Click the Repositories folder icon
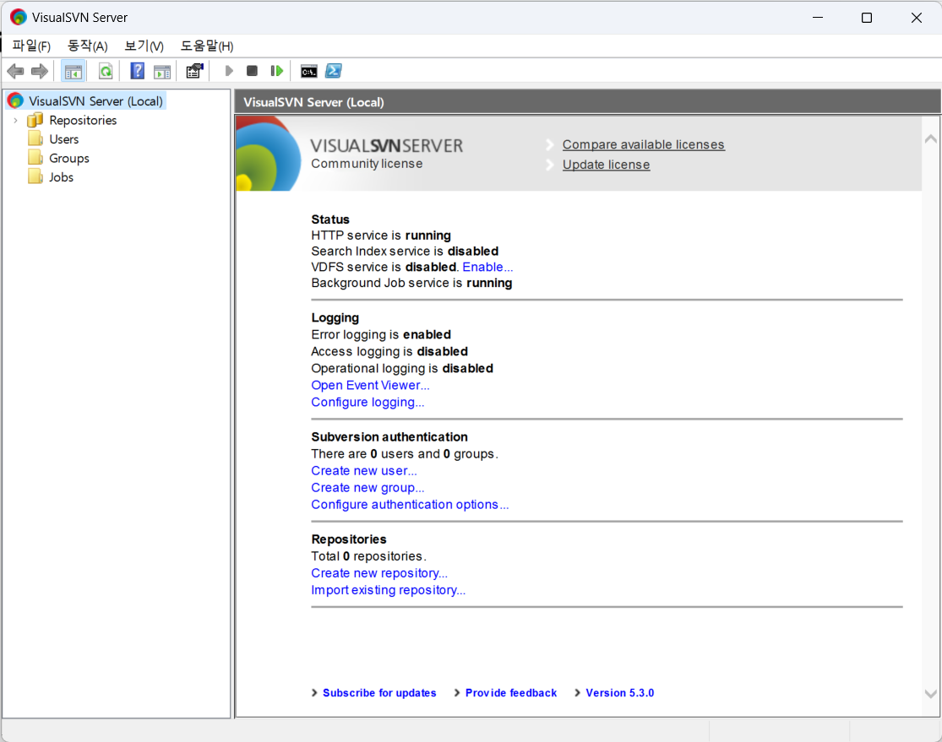Image resolution: width=942 pixels, height=742 pixels. coord(35,120)
